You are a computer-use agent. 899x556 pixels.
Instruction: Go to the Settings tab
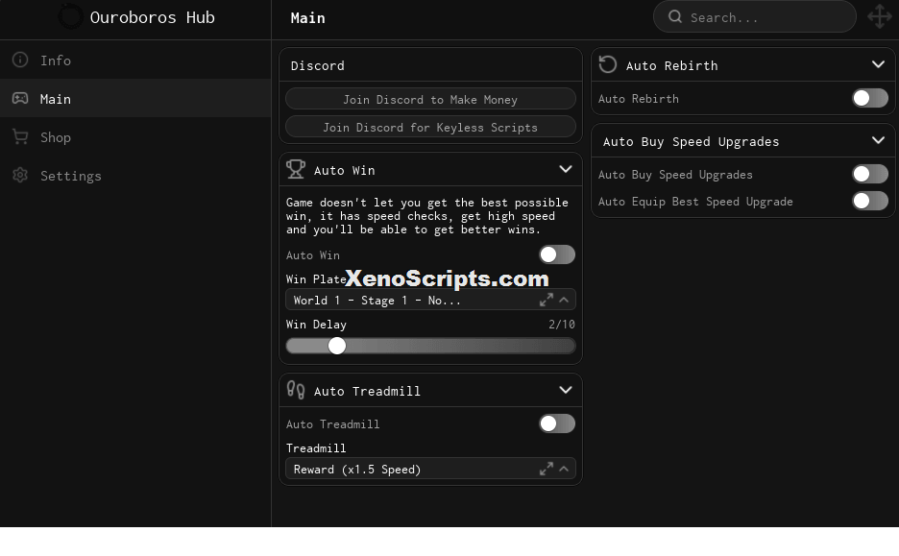click(x=135, y=176)
